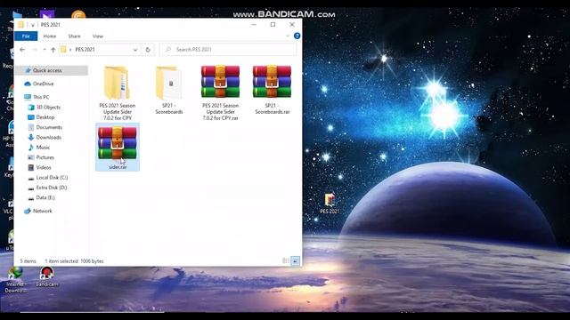Refresh the PES 2021 folder view
This screenshot has width=570, height=320.
[x=148, y=50]
